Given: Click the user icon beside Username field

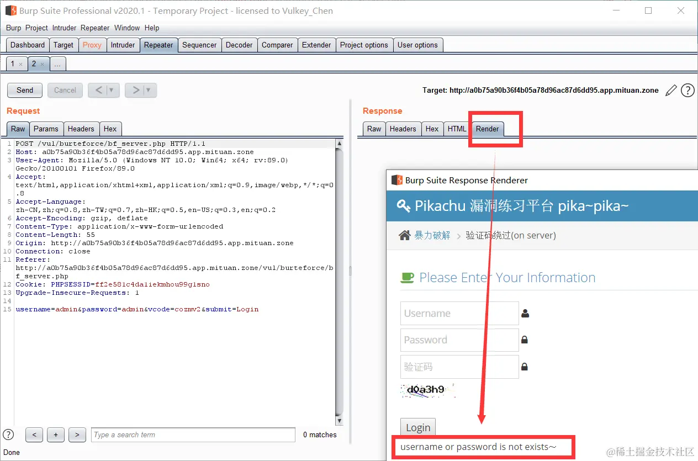Looking at the screenshot, I should point(525,314).
